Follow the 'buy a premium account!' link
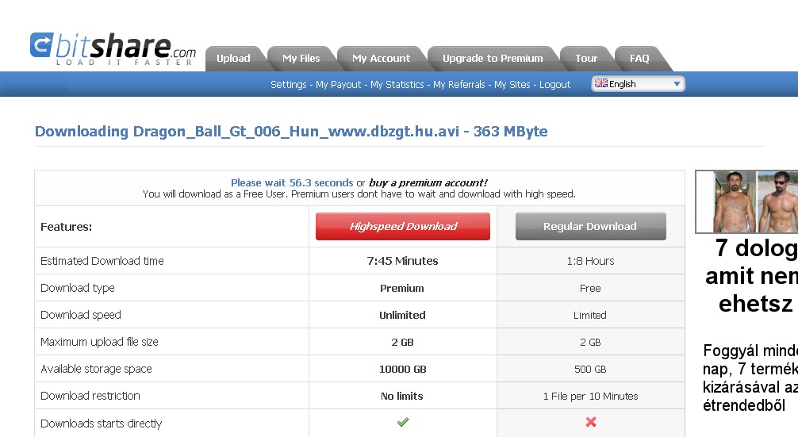The image size is (798, 437). 428,182
